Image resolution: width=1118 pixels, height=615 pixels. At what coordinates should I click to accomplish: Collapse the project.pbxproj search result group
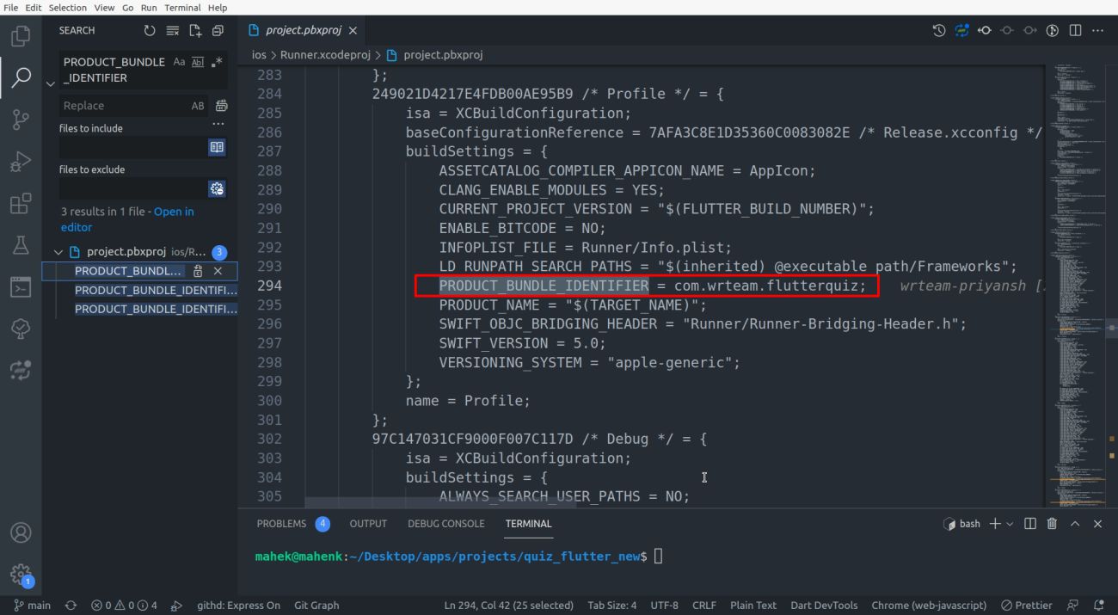pyautogui.click(x=58, y=252)
